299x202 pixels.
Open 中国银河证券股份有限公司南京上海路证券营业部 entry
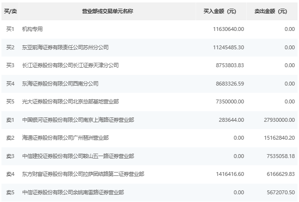[x=78, y=120]
